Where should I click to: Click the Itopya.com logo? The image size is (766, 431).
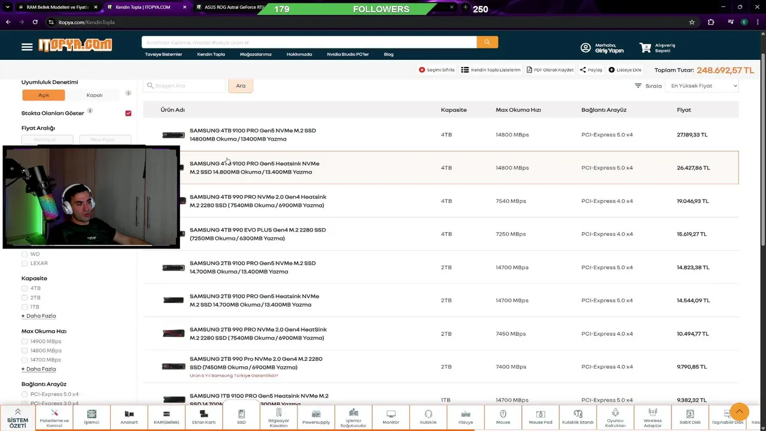(x=75, y=45)
